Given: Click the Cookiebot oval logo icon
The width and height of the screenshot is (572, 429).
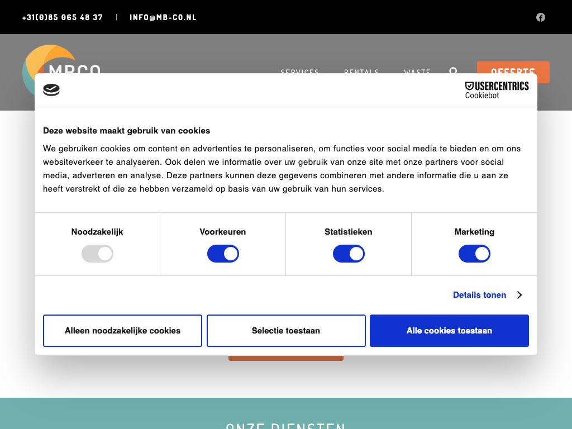Looking at the screenshot, I should click(x=51, y=90).
